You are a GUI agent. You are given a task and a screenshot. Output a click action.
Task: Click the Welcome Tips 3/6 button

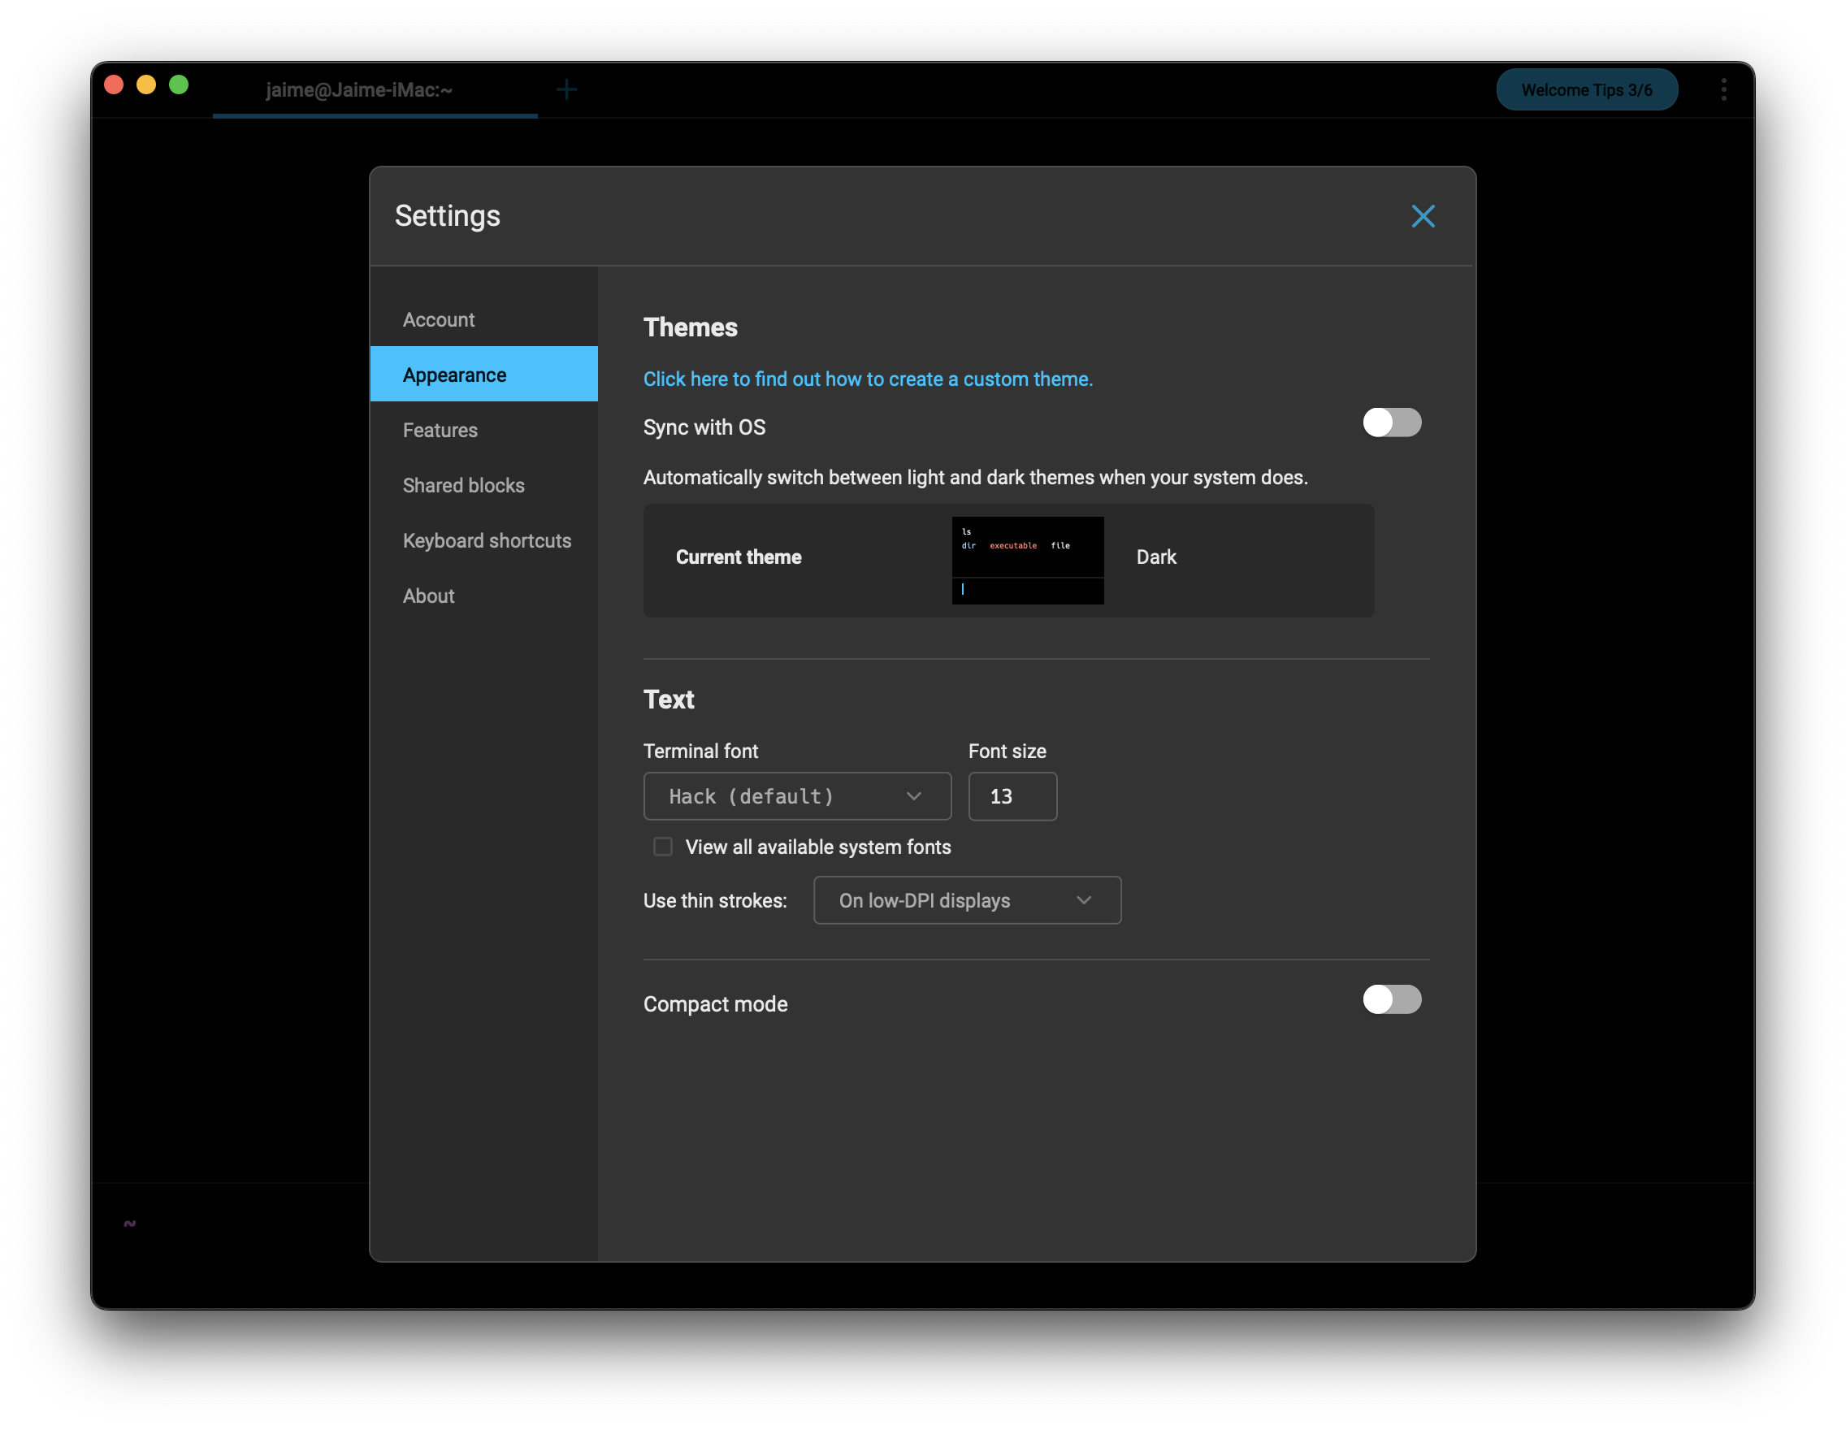1587,89
